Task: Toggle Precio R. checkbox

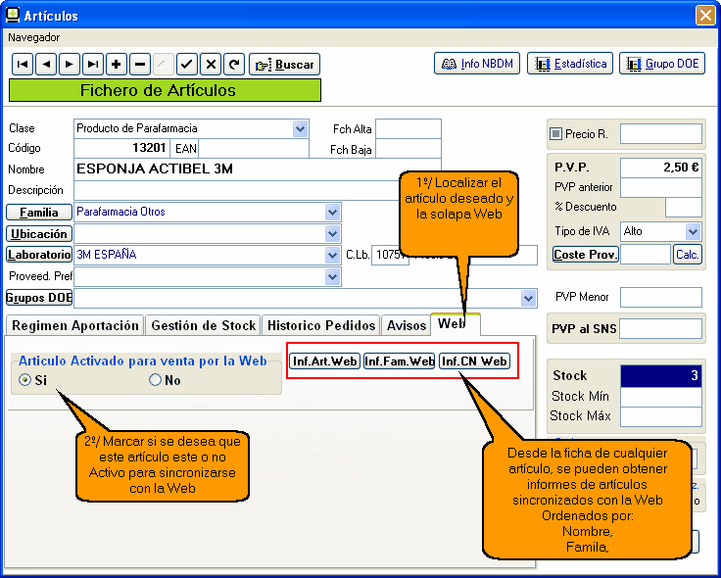Action: point(555,133)
